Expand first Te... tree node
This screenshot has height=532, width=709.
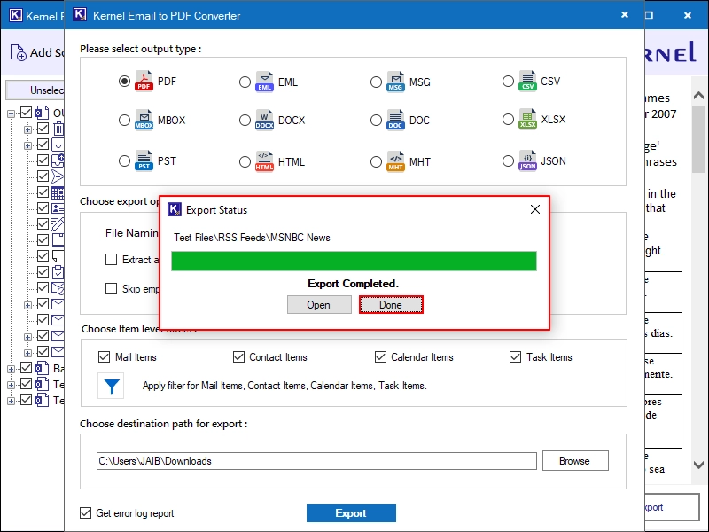(11, 385)
